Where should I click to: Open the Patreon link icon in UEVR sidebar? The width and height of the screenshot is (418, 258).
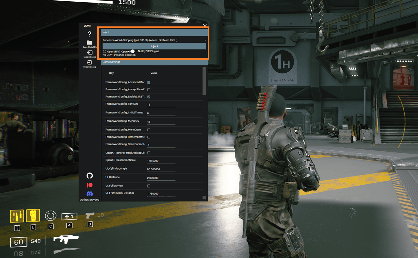89,185
